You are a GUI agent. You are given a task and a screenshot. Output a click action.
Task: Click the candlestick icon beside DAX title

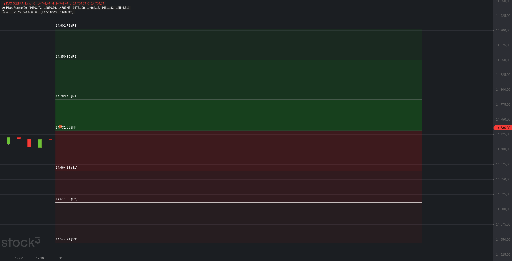[3, 3]
